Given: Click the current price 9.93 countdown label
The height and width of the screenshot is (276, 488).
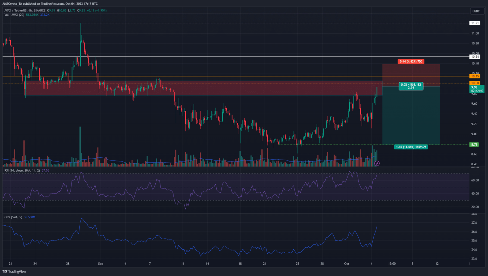Looking at the screenshot, I should [x=477, y=89].
